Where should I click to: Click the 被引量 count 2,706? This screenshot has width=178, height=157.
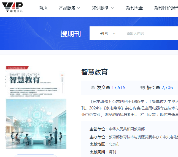click(167, 87)
